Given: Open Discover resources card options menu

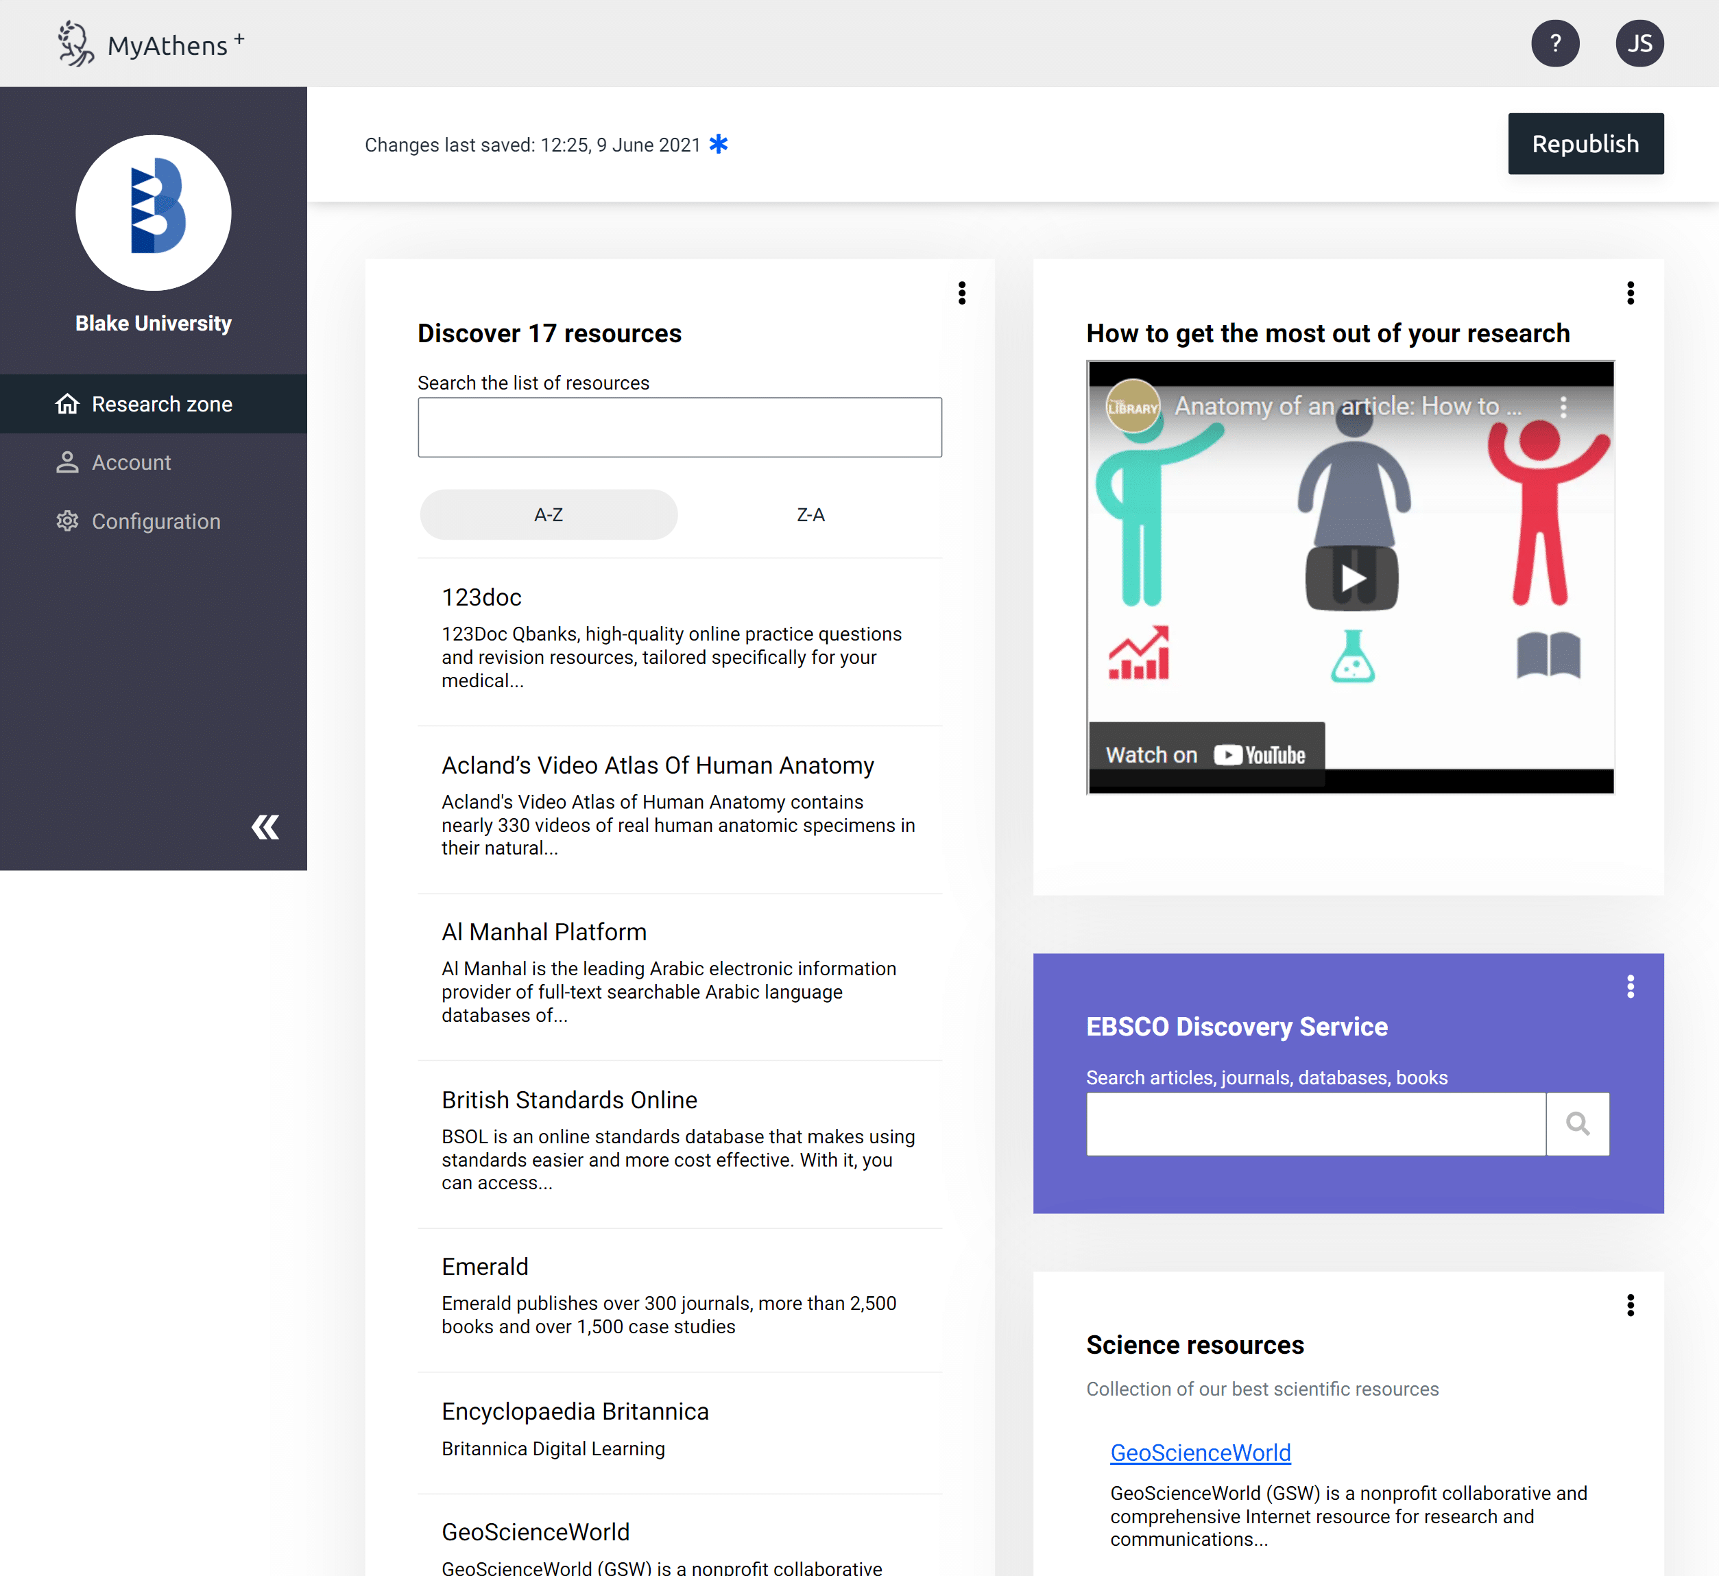Looking at the screenshot, I should click(x=962, y=293).
